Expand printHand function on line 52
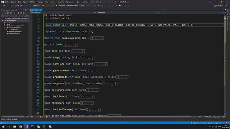The height and width of the screenshot is (129, 230). [45, 77]
